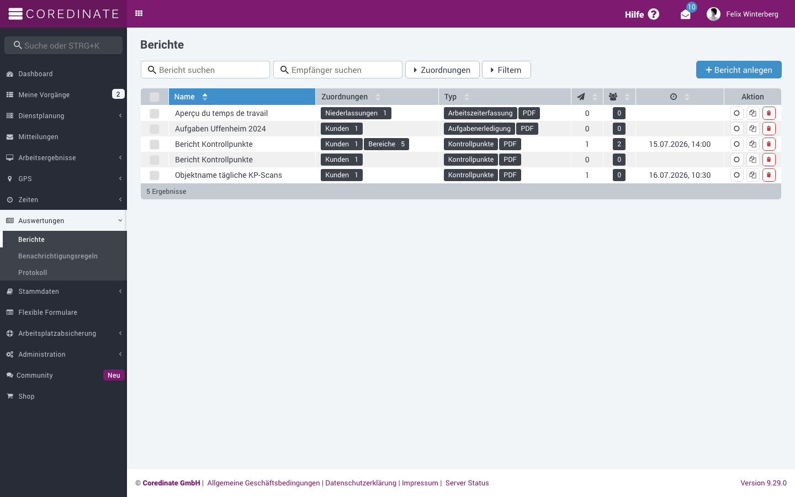Select checkbox for Objektname tägliche KP-Scans
Screen dimensions: 795x497
pos(155,175)
